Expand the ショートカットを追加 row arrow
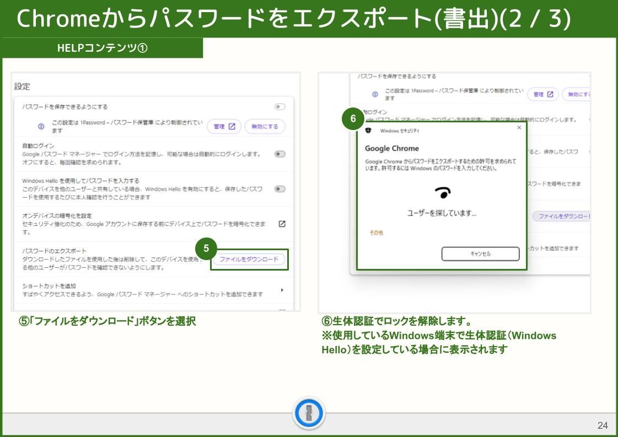 point(282,290)
